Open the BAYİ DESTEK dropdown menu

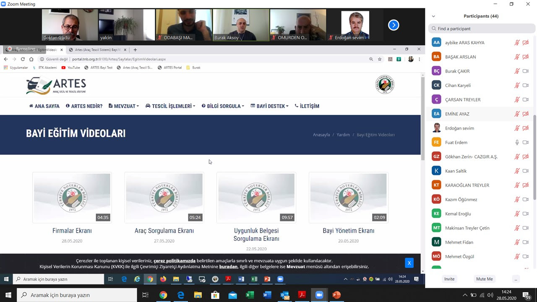pyautogui.click(x=269, y=106)
